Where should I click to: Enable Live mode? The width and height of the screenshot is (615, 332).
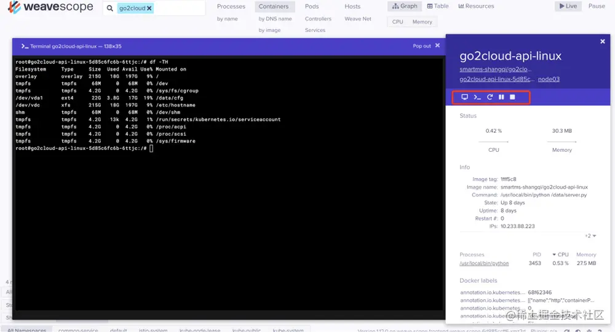568,6
